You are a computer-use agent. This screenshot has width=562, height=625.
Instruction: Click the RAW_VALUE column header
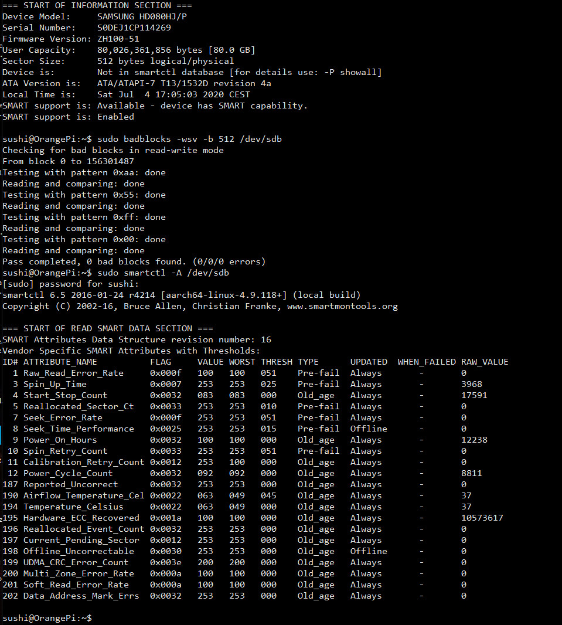pos(484,362)
